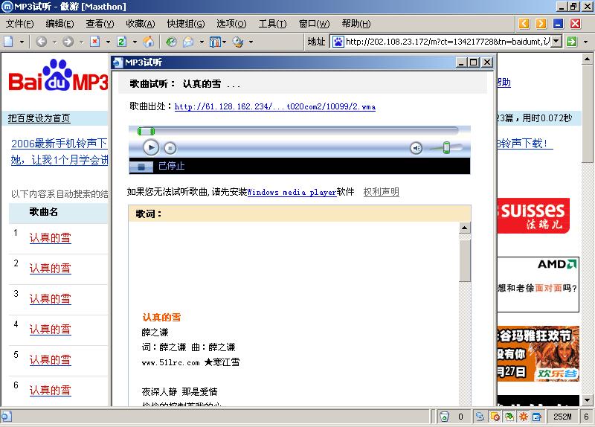This screenshot has height=427, width=595.
Task: Click the red suisses 法瑞儿 advertisement banner
Action: 533,215
